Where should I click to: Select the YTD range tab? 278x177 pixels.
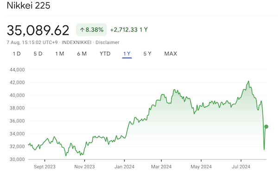tap(105, 54)
